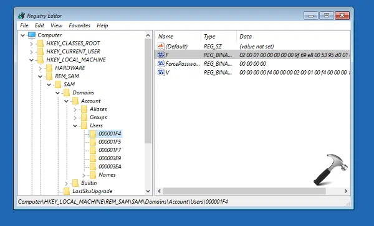Click the 000001F5 folder icon
Screen dimensions: 374x226
pyautogui.click(x=93, y=142)
